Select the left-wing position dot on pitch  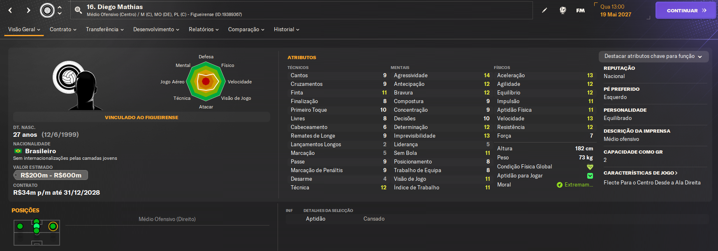click(x=20, y=226)
